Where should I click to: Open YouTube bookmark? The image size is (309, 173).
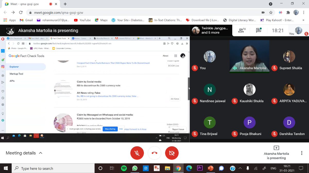[x=82, y=20]
